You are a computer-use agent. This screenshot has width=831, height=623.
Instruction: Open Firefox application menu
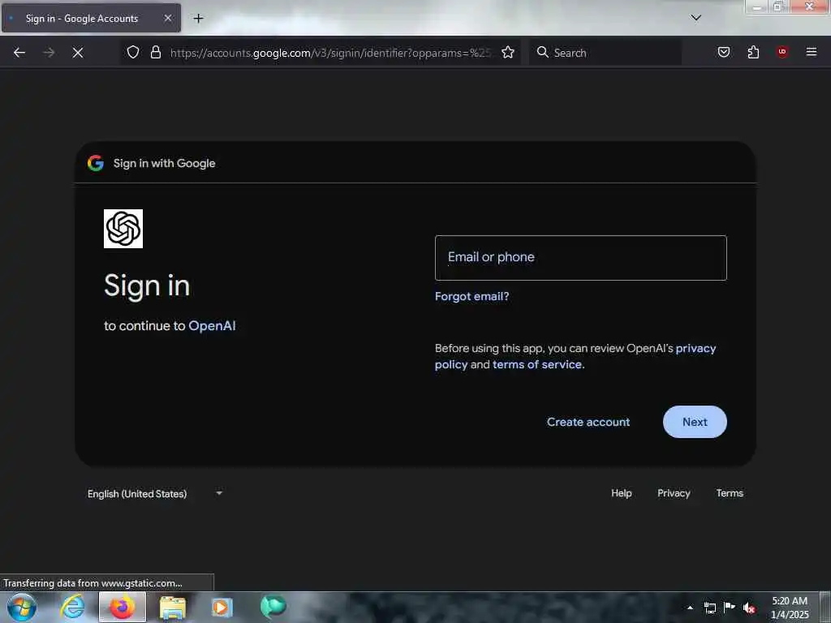pos(811,52)
